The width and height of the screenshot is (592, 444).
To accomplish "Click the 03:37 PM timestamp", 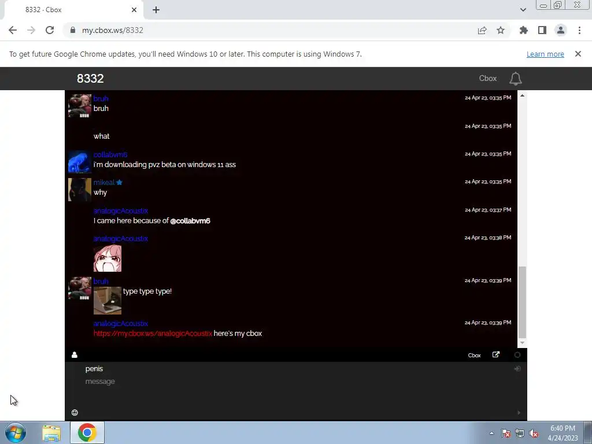I will (x=488, y=209).
